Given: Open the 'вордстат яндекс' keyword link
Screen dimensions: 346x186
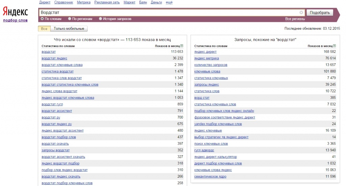Looking at the screenshot, I should point(54,58).
